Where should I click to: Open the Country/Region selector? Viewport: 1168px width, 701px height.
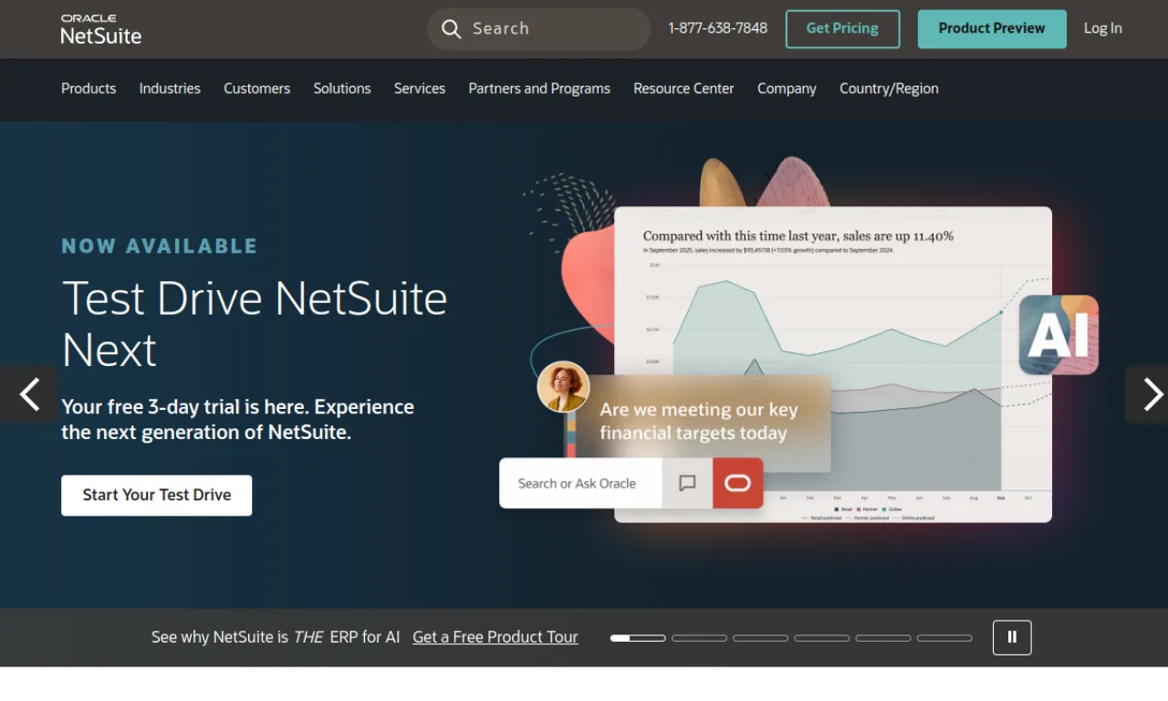889,89
